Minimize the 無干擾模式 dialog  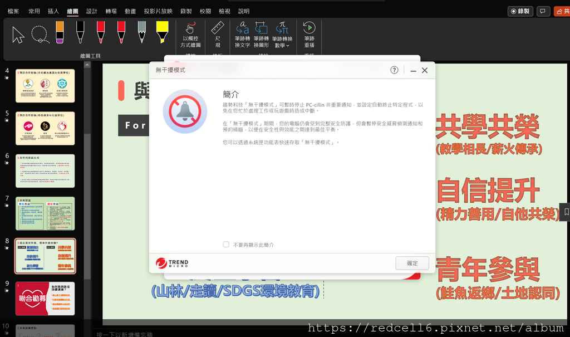[x=414, y=71]
